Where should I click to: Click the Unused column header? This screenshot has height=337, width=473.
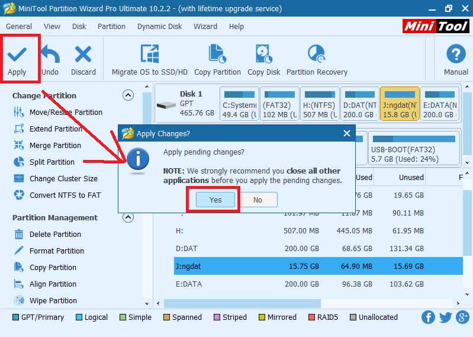[x=400, y=178]
